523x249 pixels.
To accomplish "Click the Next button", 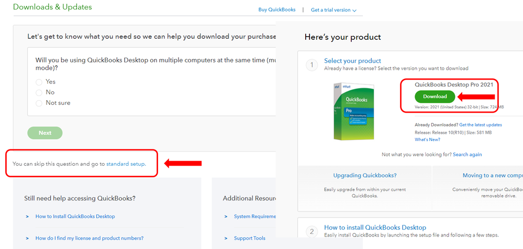I will click(x=45, y=133).
